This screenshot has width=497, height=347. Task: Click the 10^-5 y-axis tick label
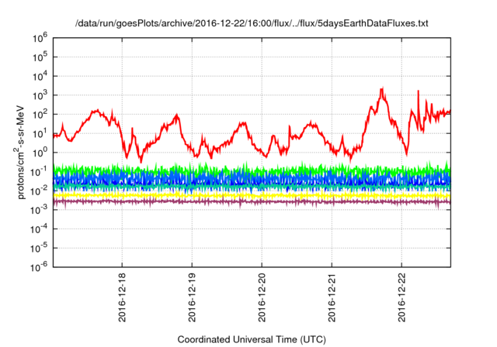click(x=39, y=248)
